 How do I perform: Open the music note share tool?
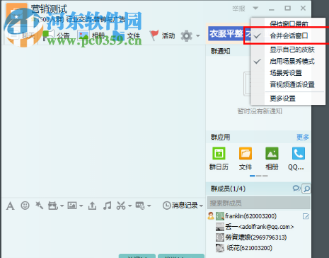click(x=108, y=206)
